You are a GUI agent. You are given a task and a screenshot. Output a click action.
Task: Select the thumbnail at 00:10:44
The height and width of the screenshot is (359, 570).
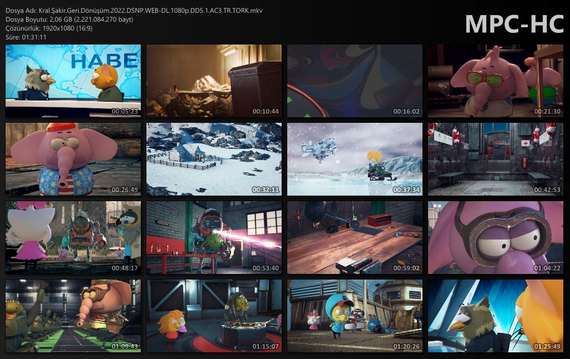214,81
